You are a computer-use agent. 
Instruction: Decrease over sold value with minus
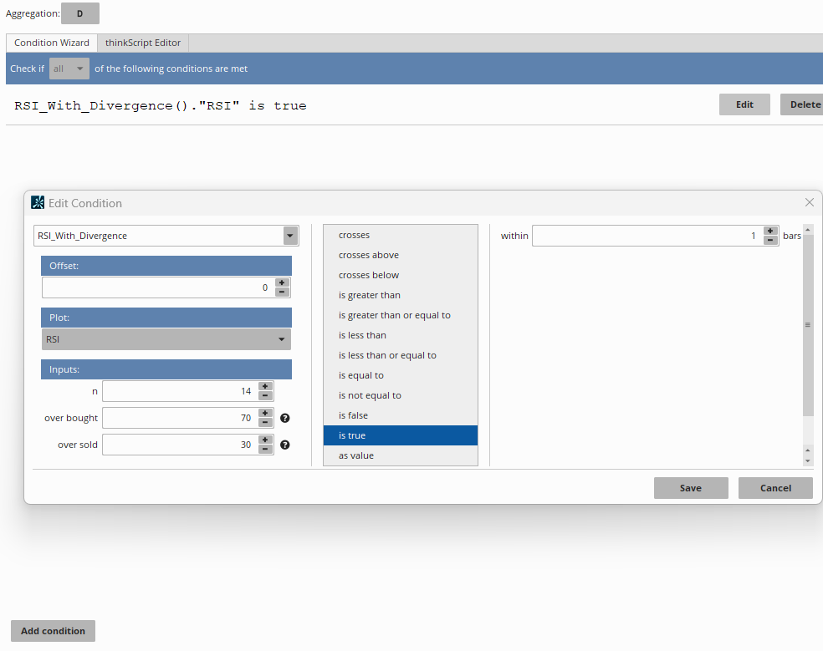265,450
